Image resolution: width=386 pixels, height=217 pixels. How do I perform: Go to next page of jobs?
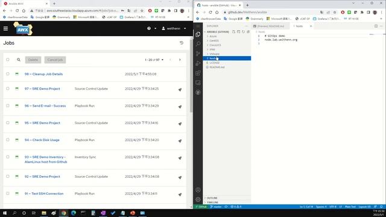pyautogui.click(x=180, y=60)
